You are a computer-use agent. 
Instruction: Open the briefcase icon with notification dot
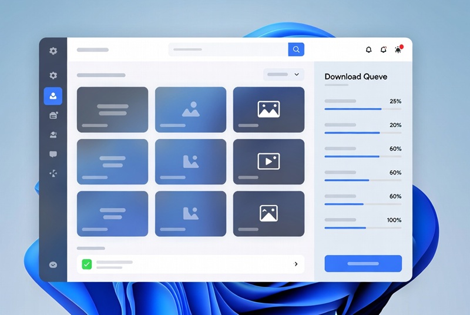(53, 115)
